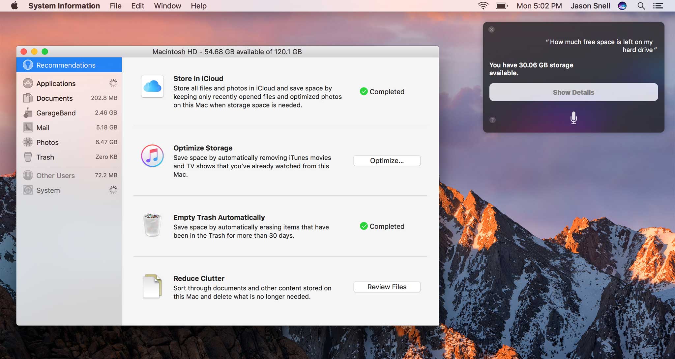Select Photos in the sidebar

coord(47,142)
